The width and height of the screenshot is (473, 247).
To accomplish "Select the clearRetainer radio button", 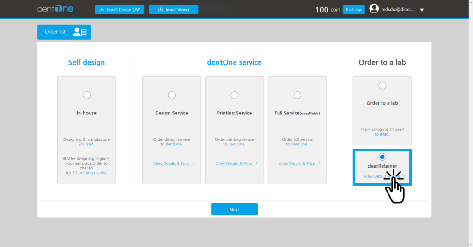I will 382,157.
